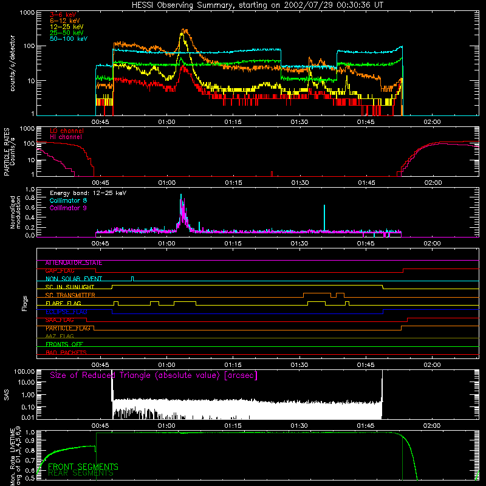Viewport: 486px width, 486px height.
Task: Select the FRONTS_OFF flag label
Action: [x=64, y=344]
